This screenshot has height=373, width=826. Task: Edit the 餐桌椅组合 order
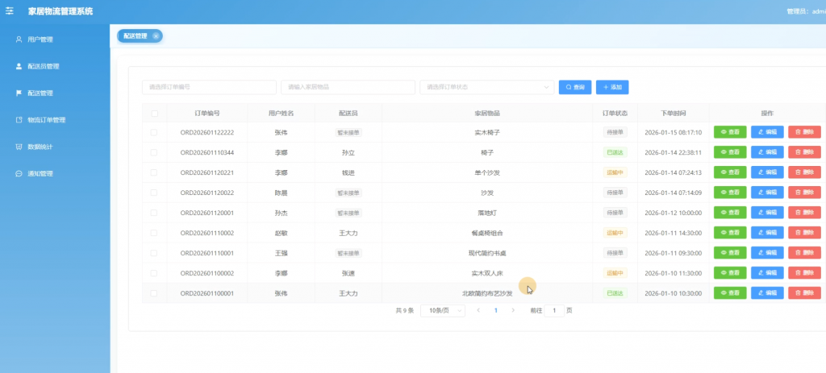[767, 232]
